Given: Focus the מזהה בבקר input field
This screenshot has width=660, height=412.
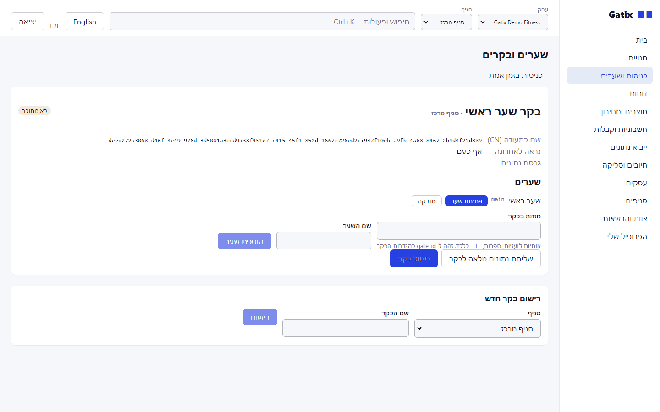Looking at the screenshot, I should 459,231.
